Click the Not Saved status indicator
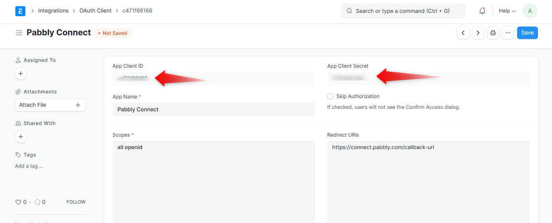This screenshot has height=223, width=552. 112,33
